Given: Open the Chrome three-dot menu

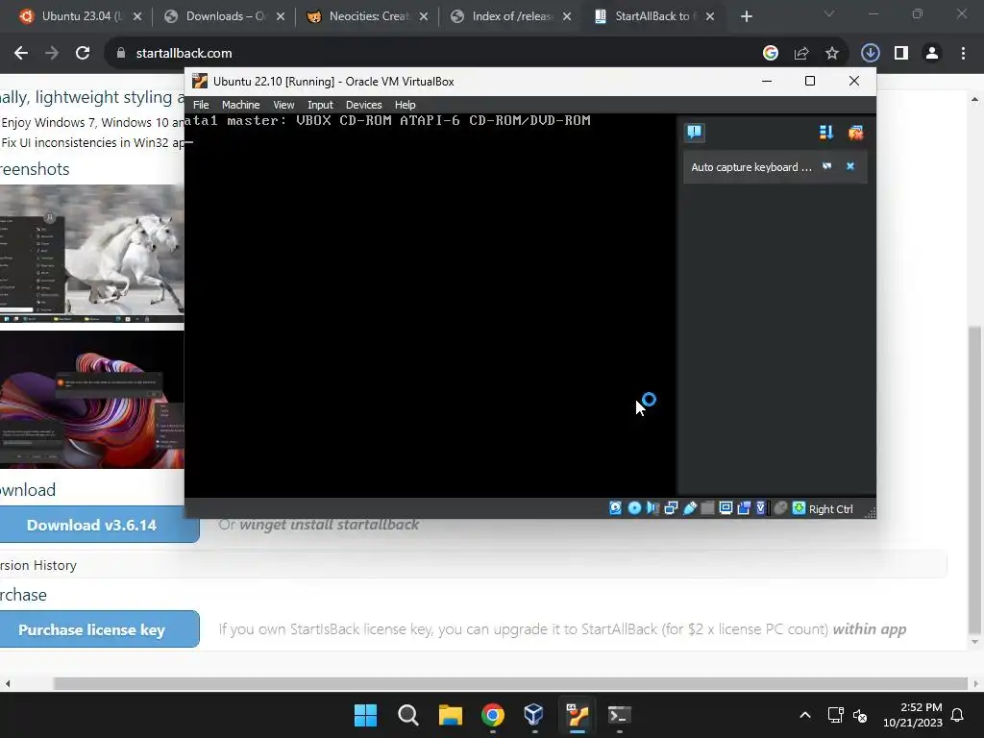Looking at the screenshot, I should point(963,54).
